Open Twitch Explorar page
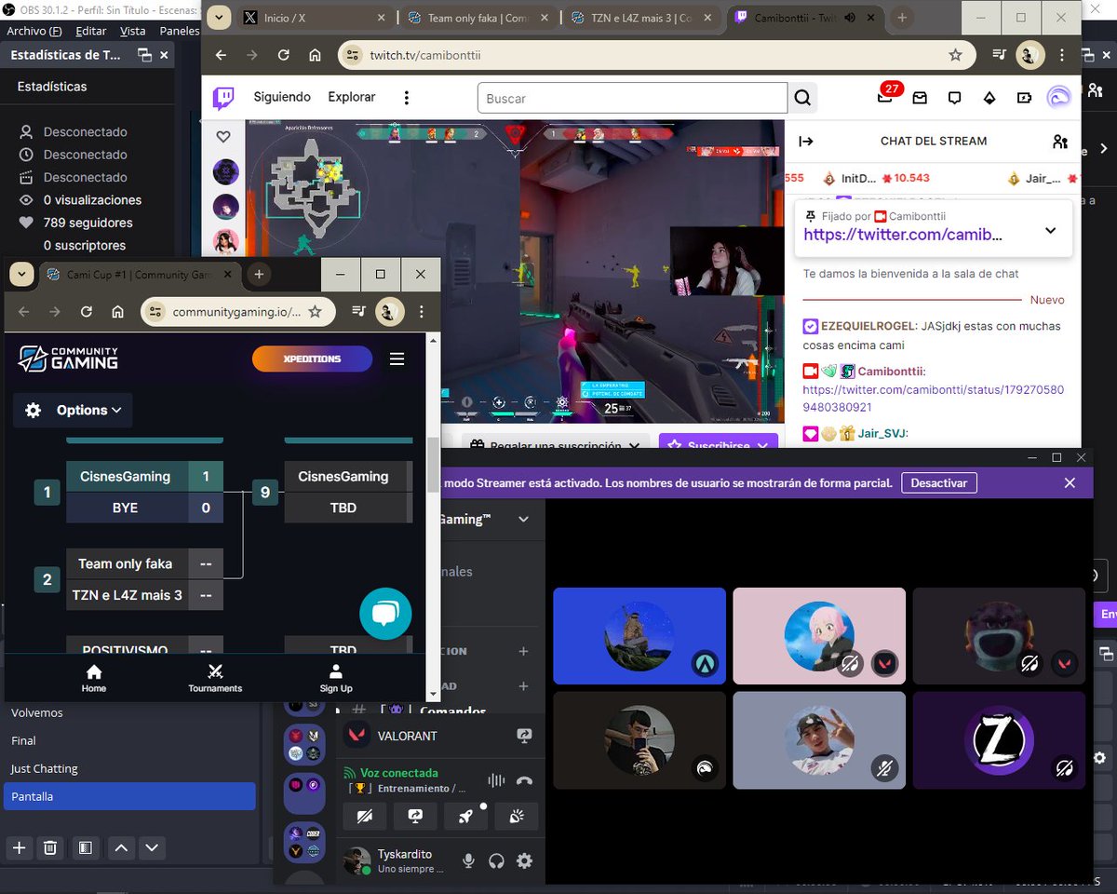The width and height of the screenshot is (1117, 894). pyautogui.click(x=352, y=97)
